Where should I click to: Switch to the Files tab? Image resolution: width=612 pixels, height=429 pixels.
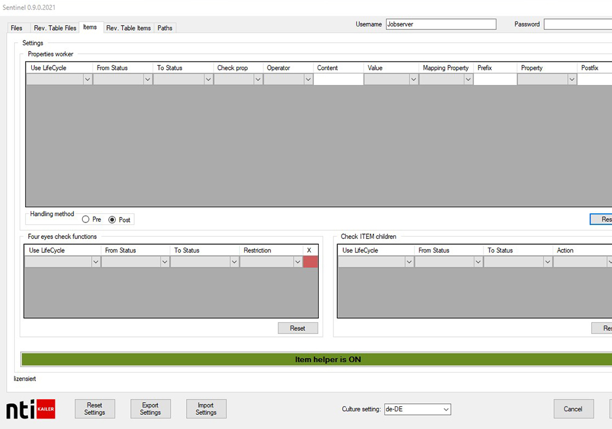(x=17, y=28)
